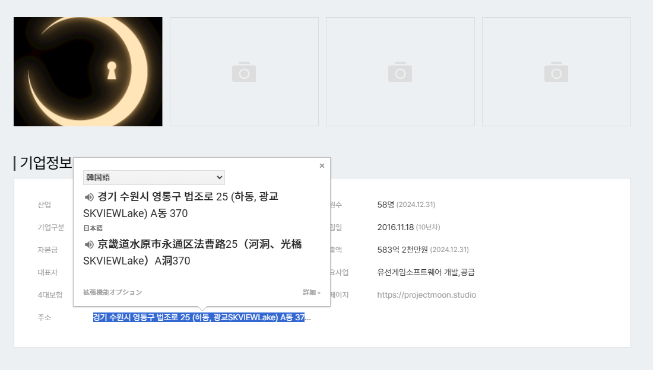
Task: Open the https://projectmoon.studio homepage link
Action: click(426, 295)
